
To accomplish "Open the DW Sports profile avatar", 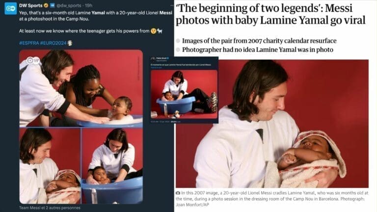I will 11,9.
